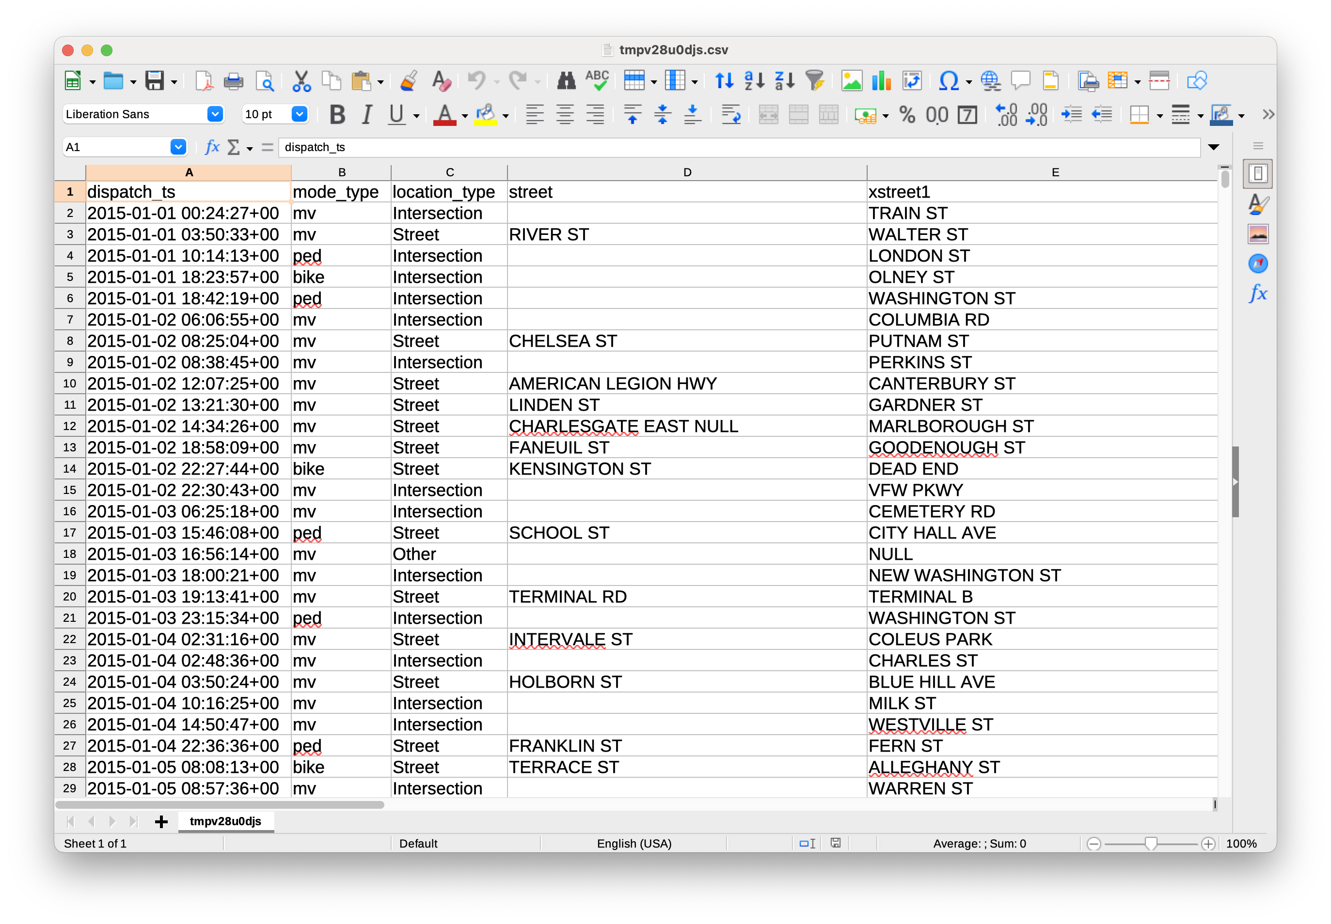The width and height of the screenshot is (1331, 924).
Task: Toggle Italic formatting
Action: pyautogui.click(x=367, y=115)
